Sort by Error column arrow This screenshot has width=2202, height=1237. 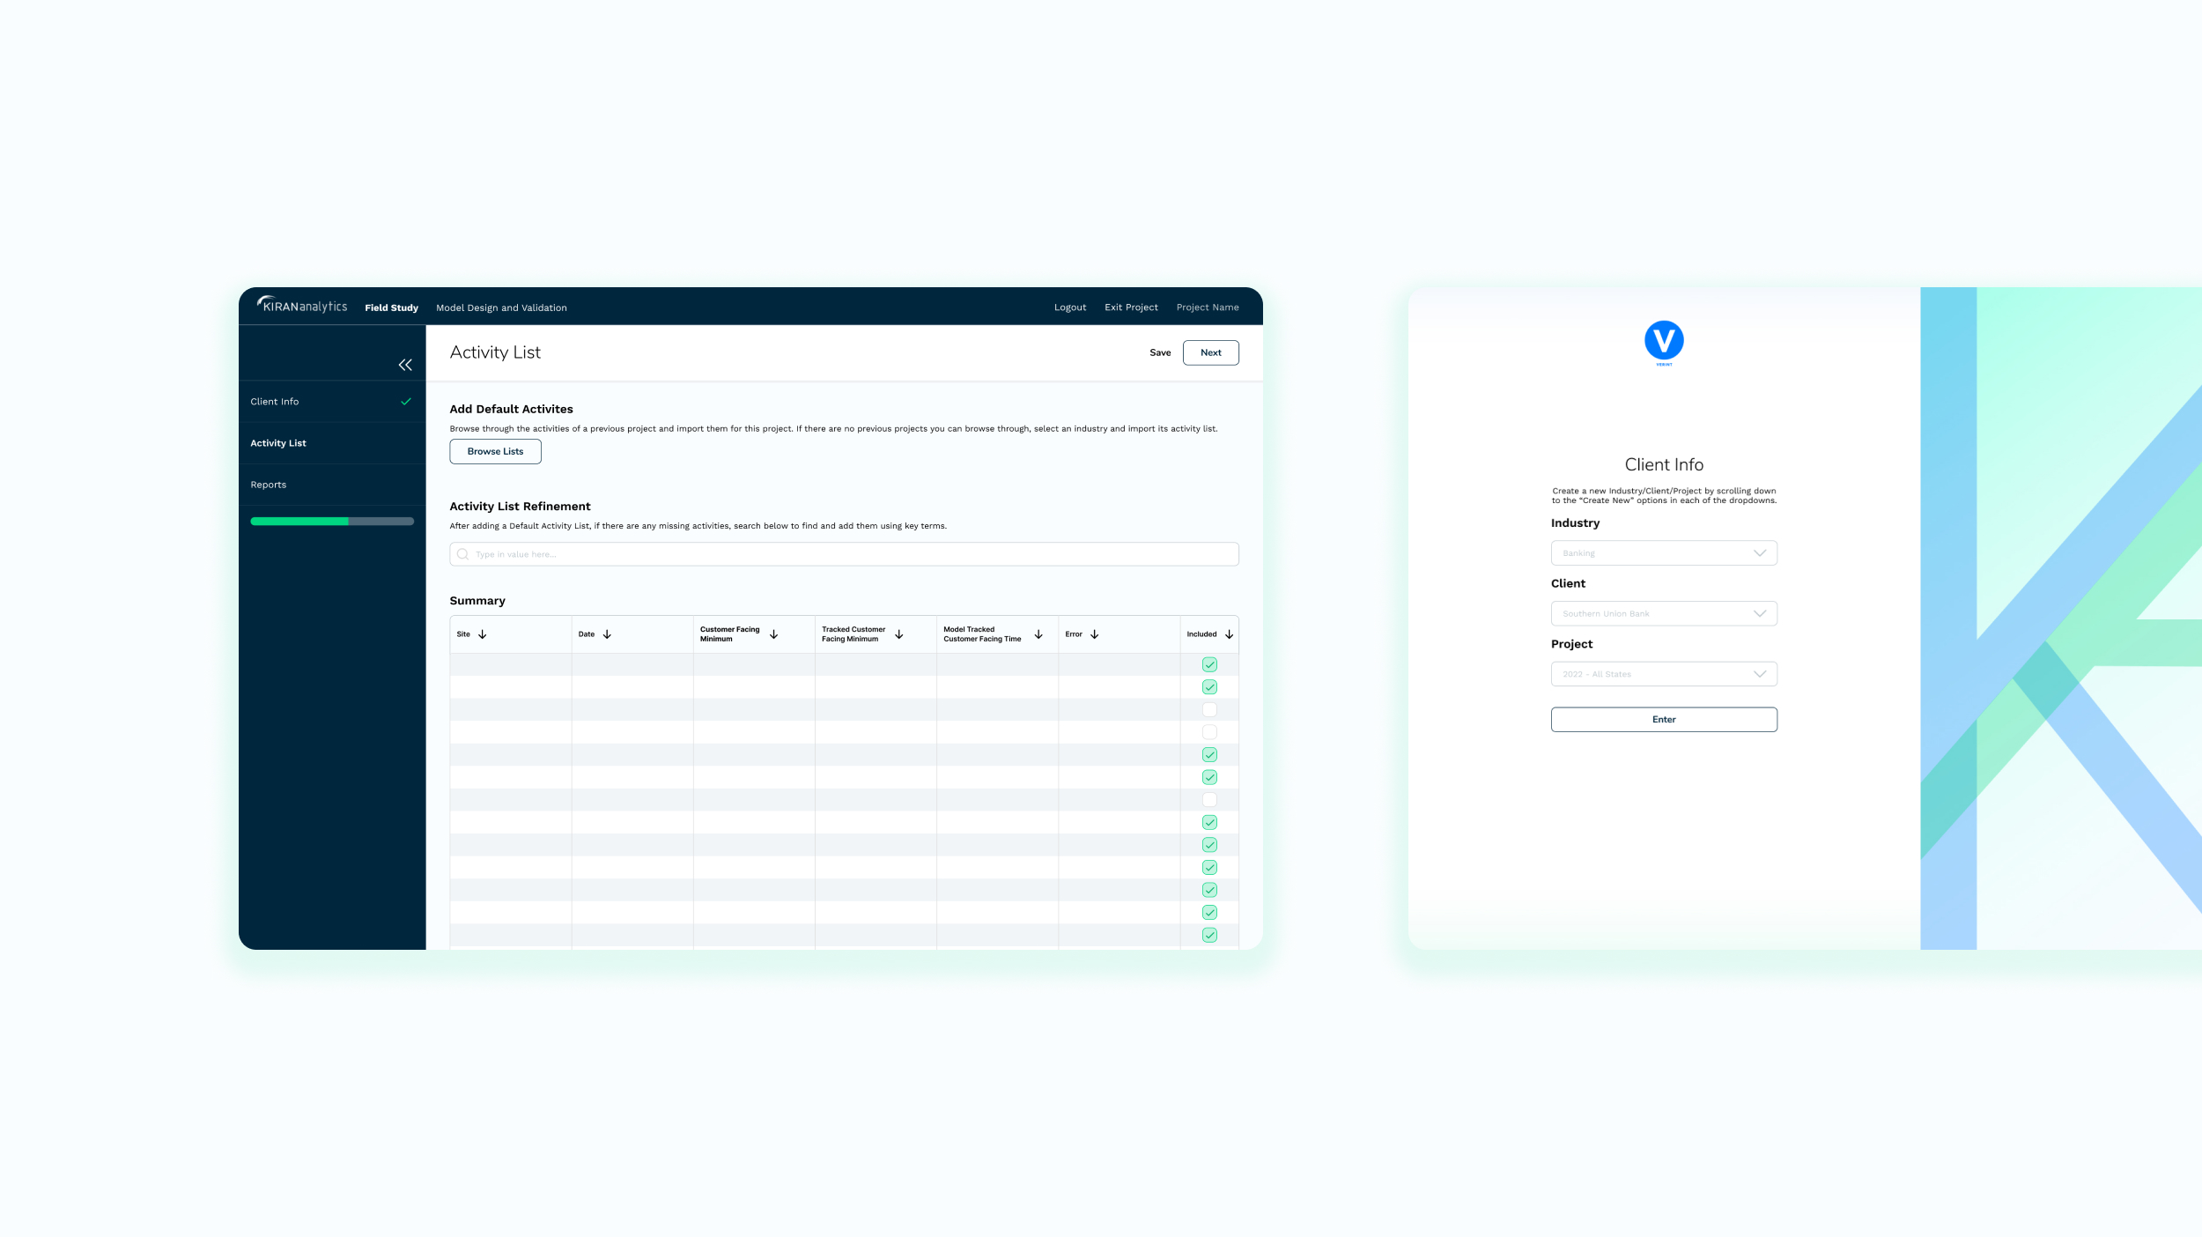tap(1094, 634)
